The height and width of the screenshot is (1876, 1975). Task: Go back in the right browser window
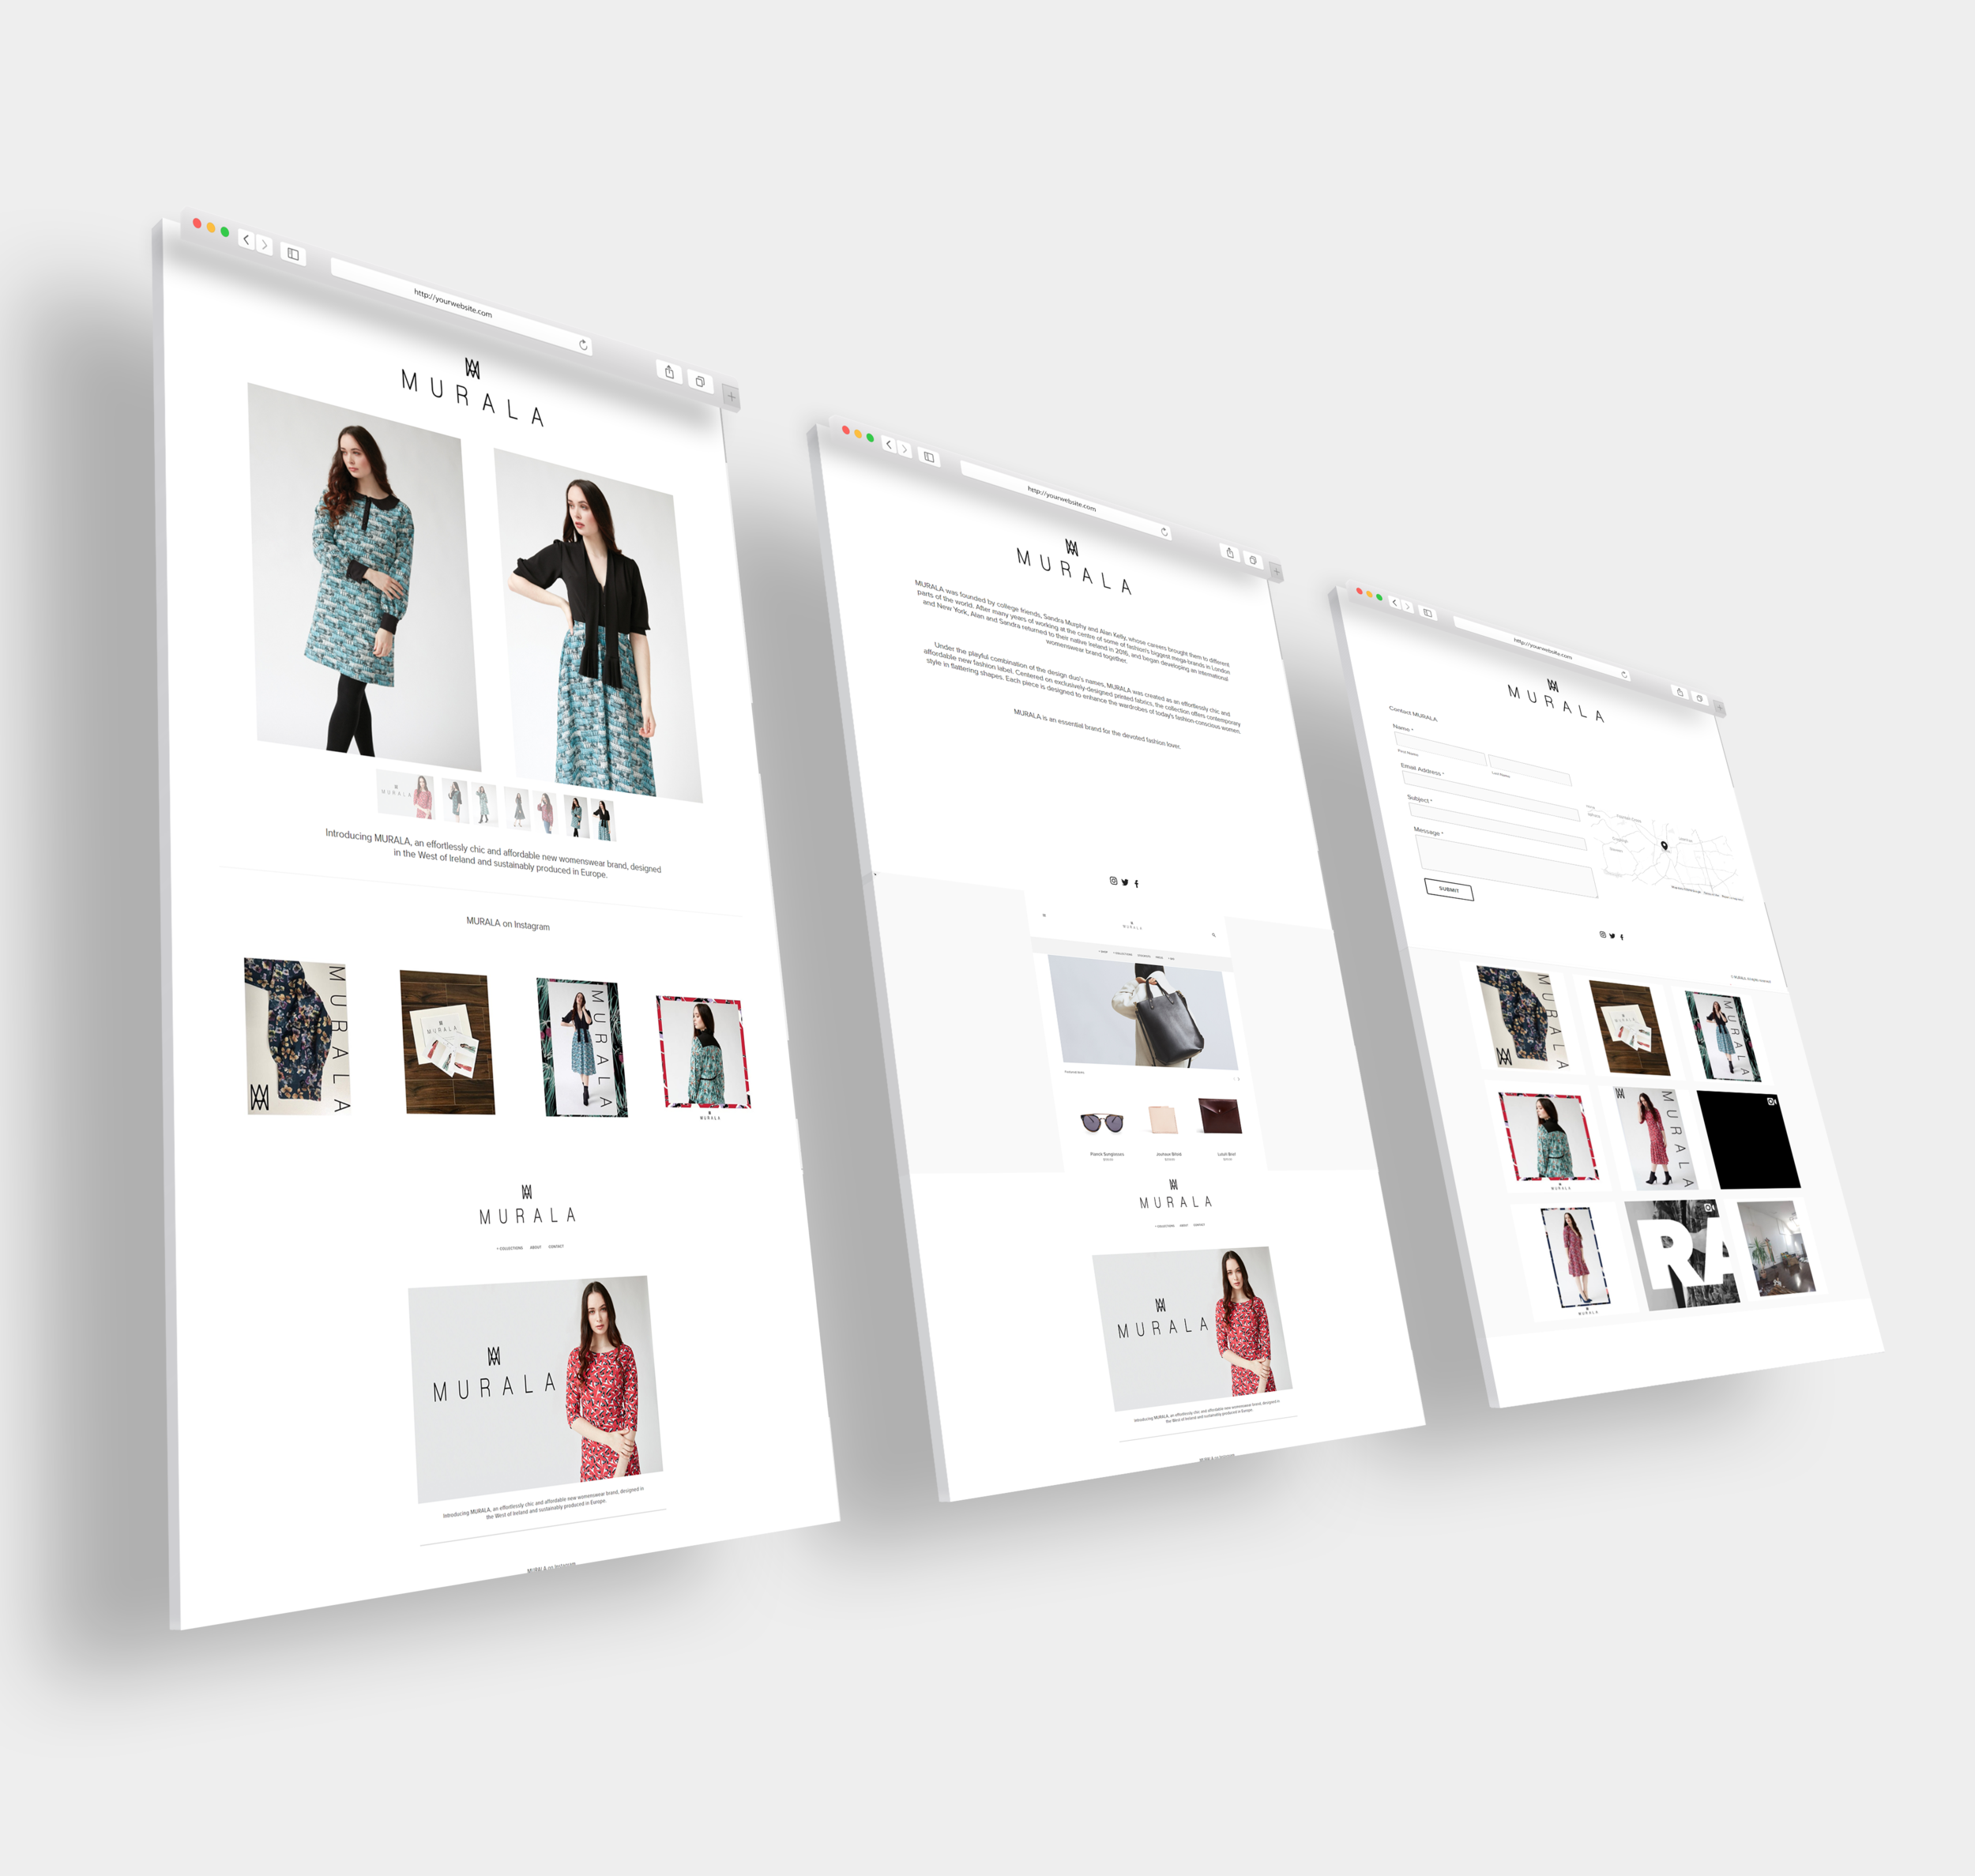click(1394, 603)
